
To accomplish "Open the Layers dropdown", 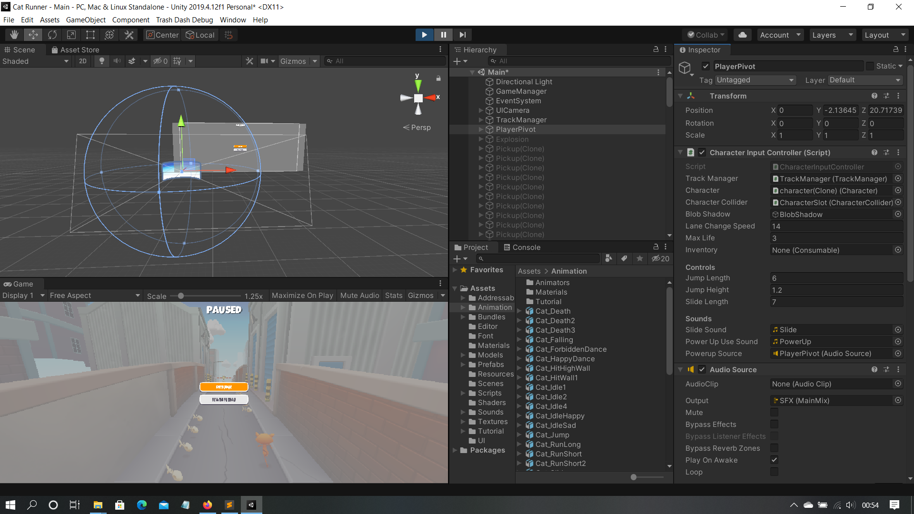I will coord(832,35).
